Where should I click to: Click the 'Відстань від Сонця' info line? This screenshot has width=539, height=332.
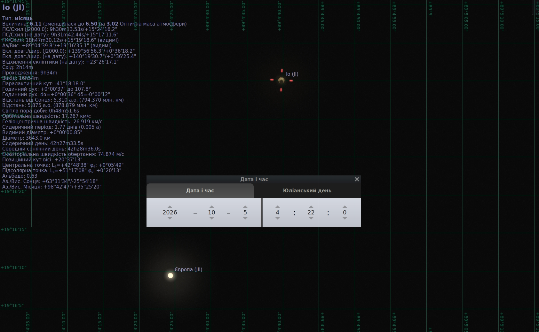pos(63,100)
